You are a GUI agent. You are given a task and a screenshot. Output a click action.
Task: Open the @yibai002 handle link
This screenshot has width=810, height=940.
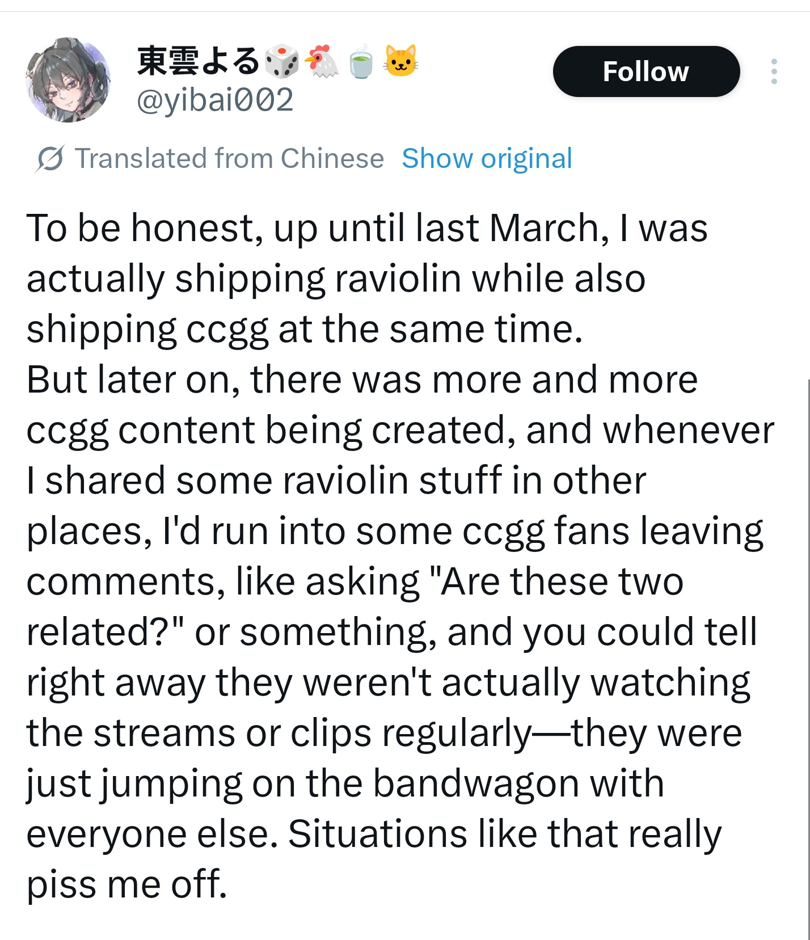tap(215, 100)
